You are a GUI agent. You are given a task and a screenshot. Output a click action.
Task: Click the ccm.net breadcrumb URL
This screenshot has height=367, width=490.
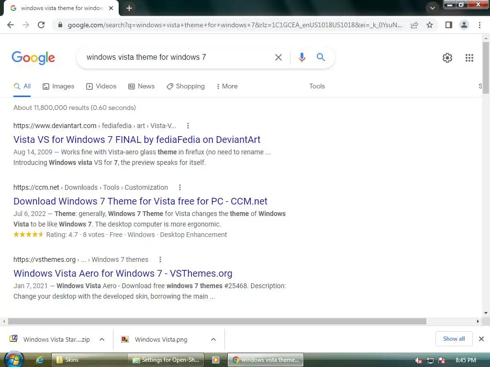click(90, 187)
